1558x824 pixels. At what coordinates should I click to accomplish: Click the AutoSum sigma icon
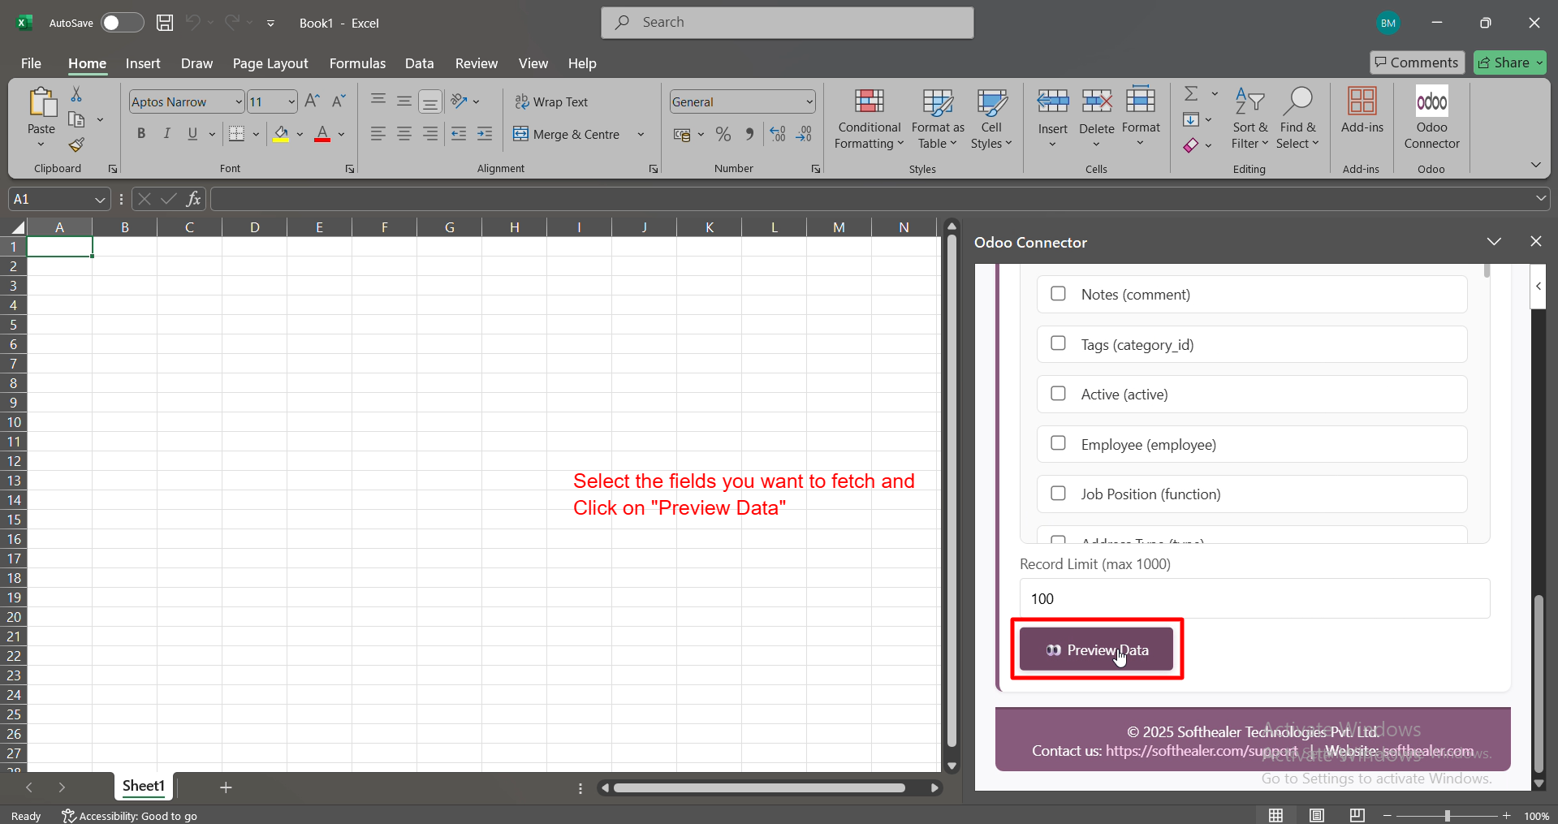[x=1191, y=94]
